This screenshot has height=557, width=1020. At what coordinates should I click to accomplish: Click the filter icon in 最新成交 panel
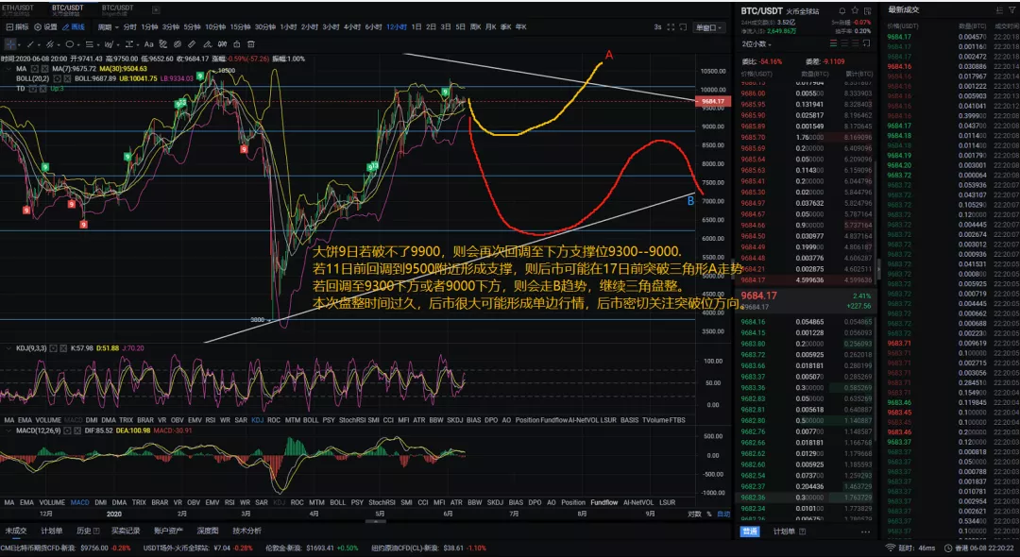(1012, 9)
